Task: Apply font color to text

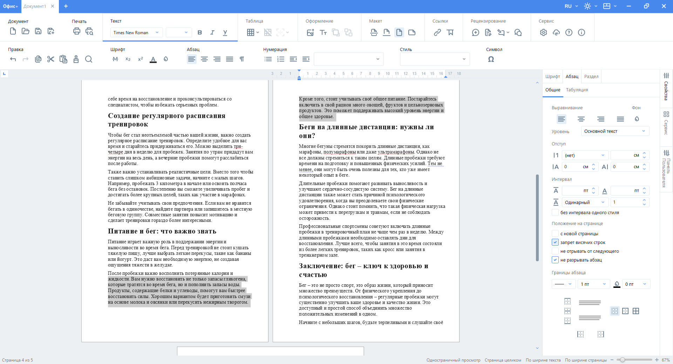Action: (x=153, y=59)
